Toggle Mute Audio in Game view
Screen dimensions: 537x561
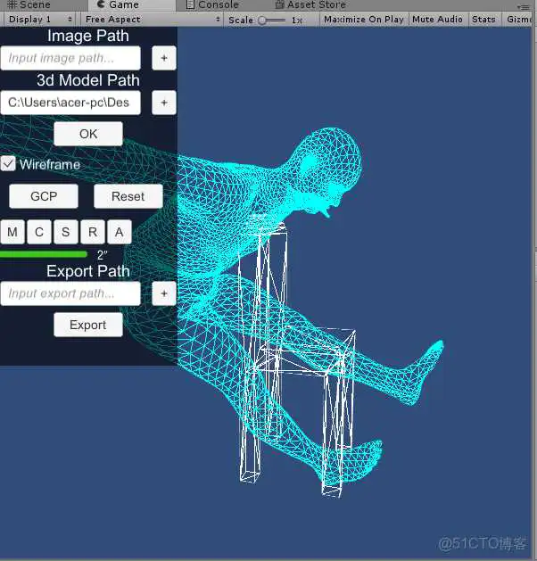[437, 19]
